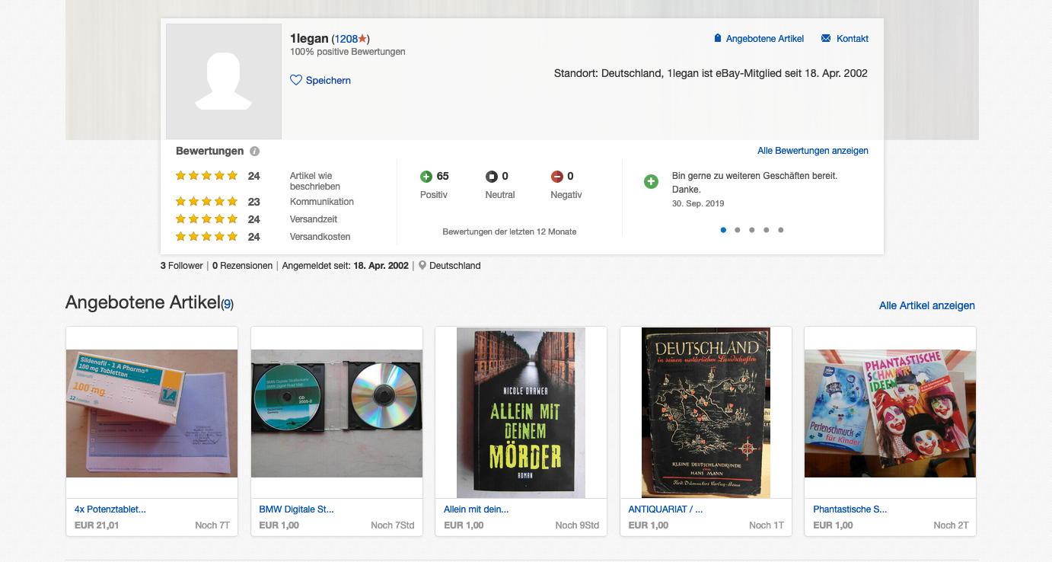The width and height of the screenshot is (1052, 562).
Task: Open the item count (9) link
Action: (228, 305)
